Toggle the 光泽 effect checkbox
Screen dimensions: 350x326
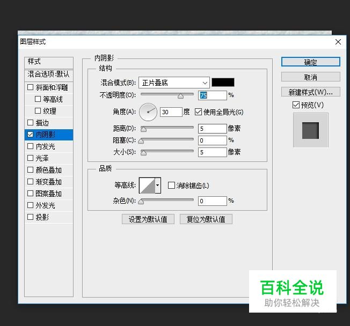pos(31,158)
